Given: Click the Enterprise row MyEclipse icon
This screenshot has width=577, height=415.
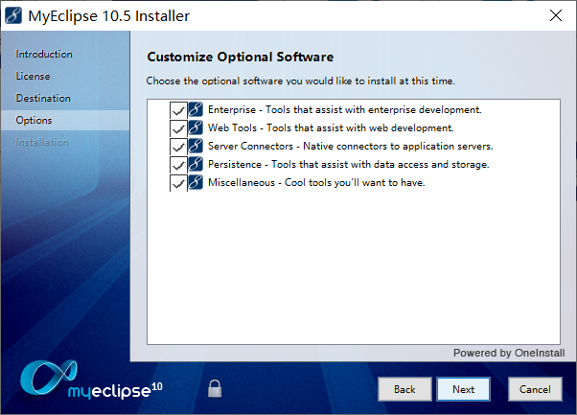Looking at the screenshot, I should point(196,109).
